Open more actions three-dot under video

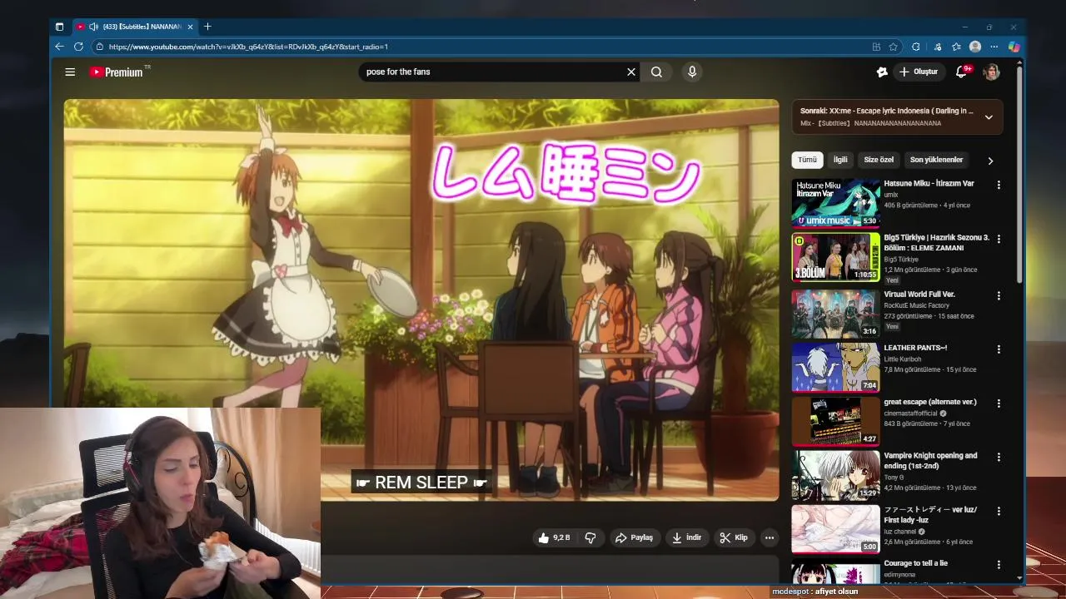click(x=770, y=537)
